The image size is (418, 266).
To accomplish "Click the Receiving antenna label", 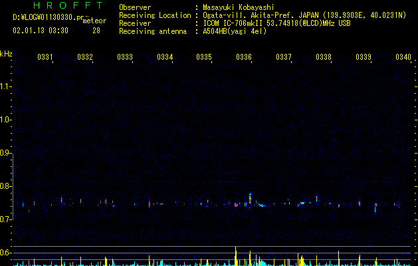I will tap(153, 31).
